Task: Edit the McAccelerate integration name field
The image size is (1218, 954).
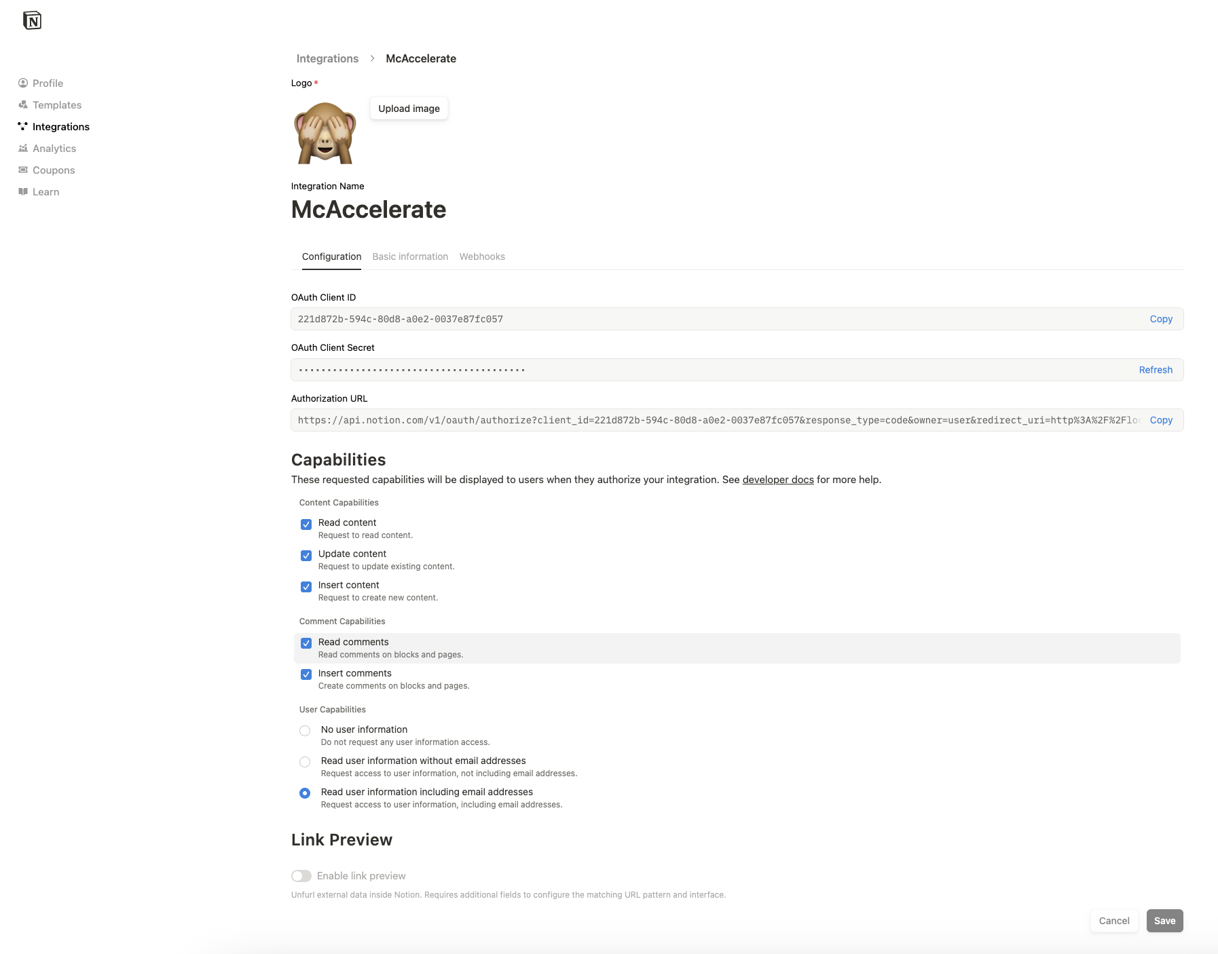Action: pyautogui.click(x=369, y=210)
